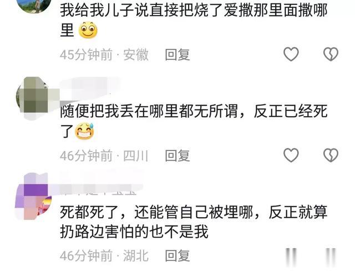Tap the broken-heart dislike on the Sichuan comment
This screenshot has height=271, width=355.
click(x=331, y=155)
